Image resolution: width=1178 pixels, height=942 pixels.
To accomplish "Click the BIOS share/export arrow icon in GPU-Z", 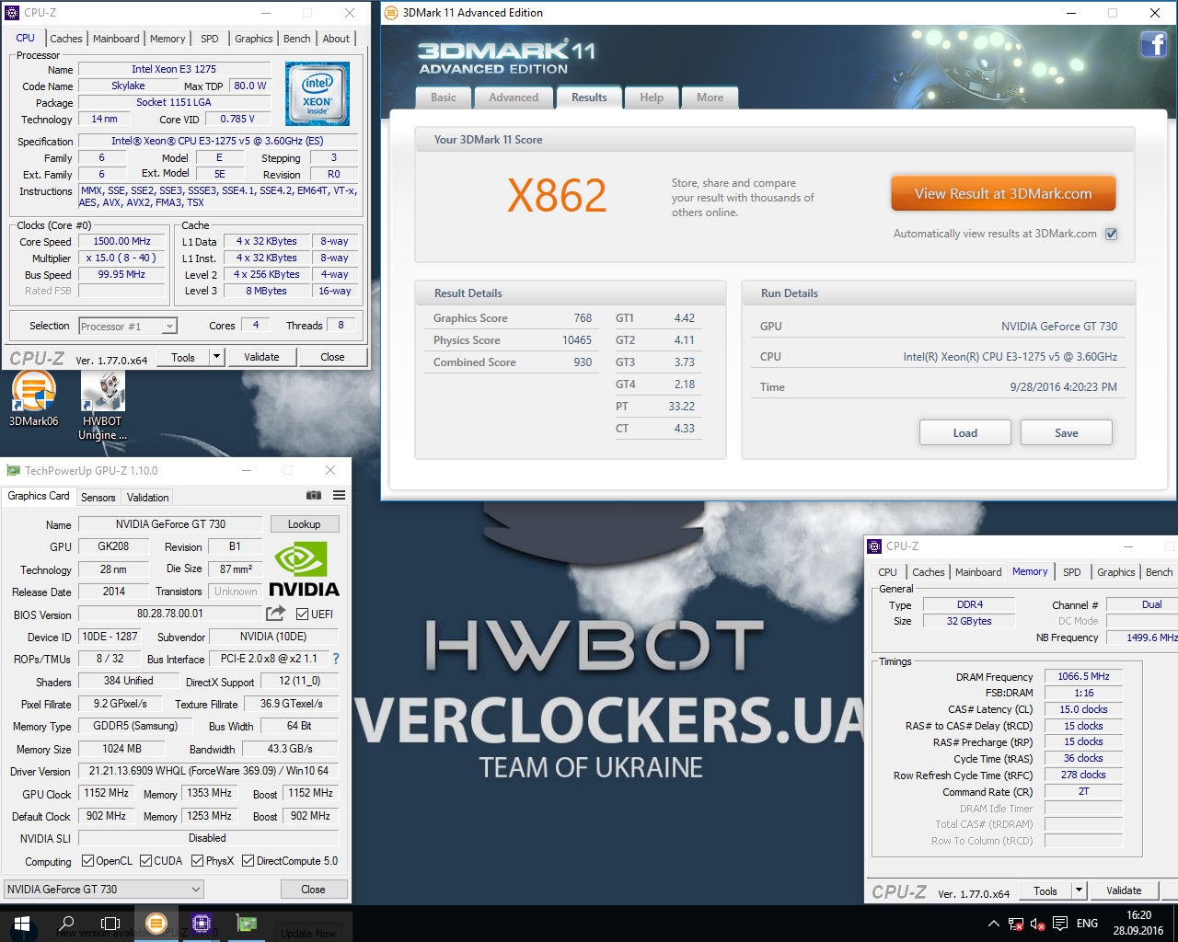I will coord(275,613).
